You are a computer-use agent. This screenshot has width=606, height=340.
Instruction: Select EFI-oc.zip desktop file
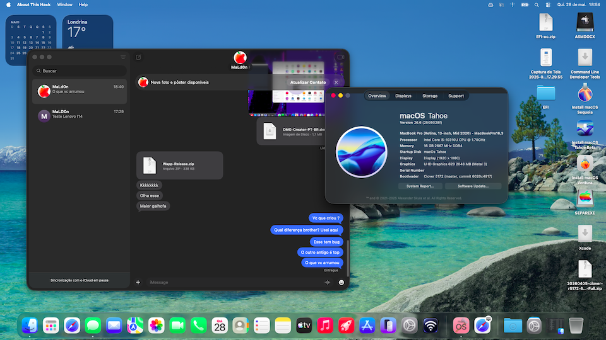tap(545, 26)
